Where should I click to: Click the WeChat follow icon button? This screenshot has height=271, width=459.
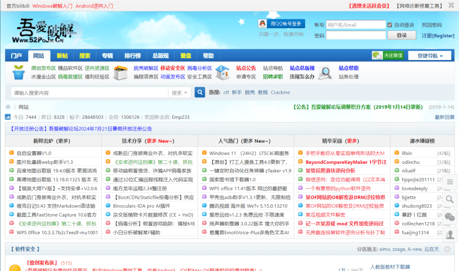click(388, 55)
